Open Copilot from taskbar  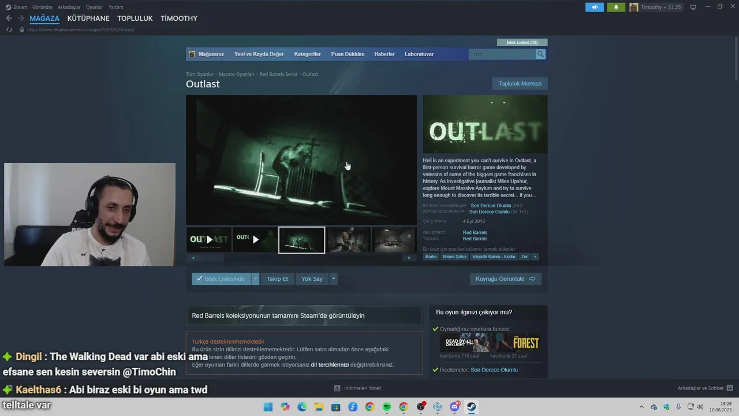(x=285, y=407)
